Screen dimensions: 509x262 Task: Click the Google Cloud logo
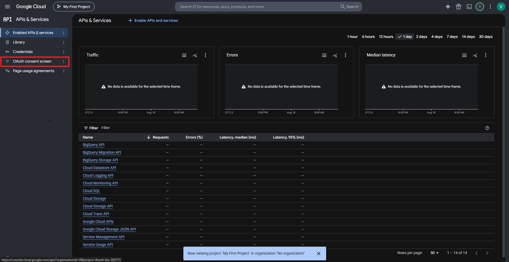[x=31, y=7]
